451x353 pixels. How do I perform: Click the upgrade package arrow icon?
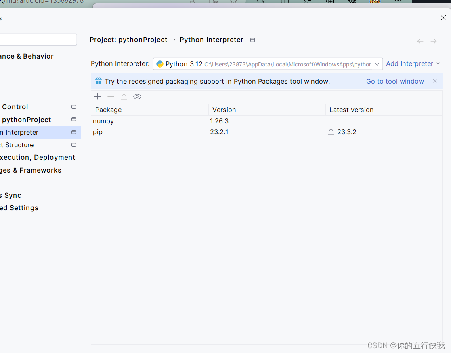124,97
